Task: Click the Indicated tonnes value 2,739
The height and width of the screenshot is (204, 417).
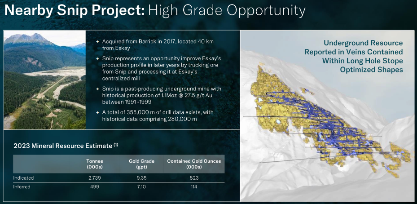Action: coord(95,178)
